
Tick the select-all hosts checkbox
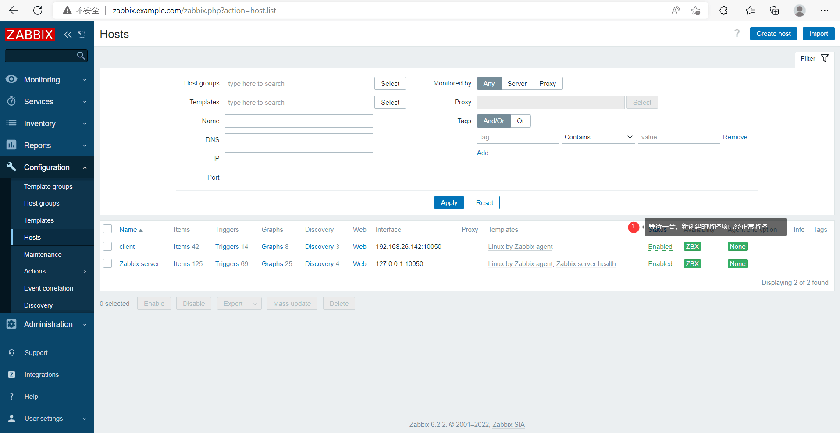pos(107,229)
